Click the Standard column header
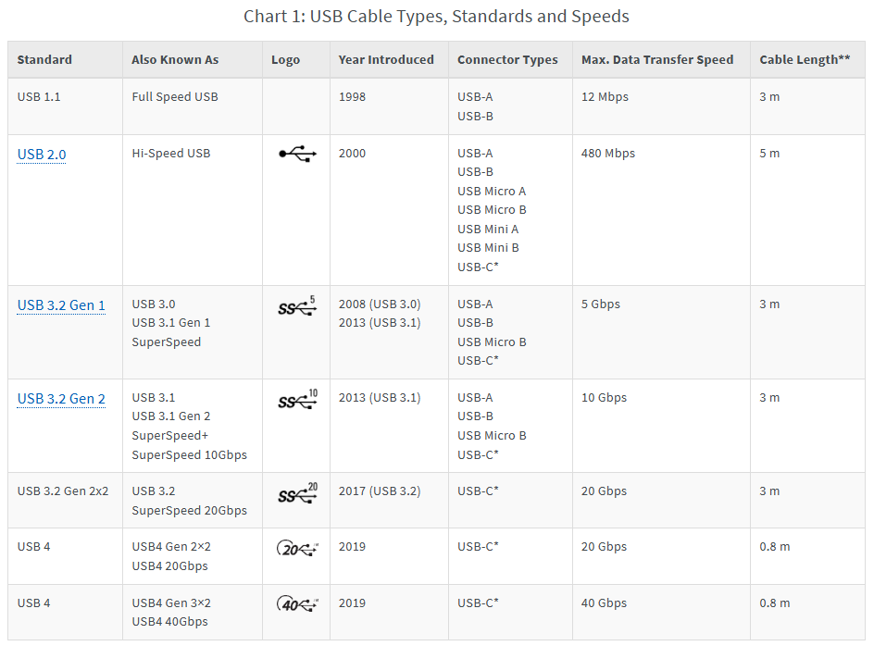The image size is (874, 646). coord(44,59)
